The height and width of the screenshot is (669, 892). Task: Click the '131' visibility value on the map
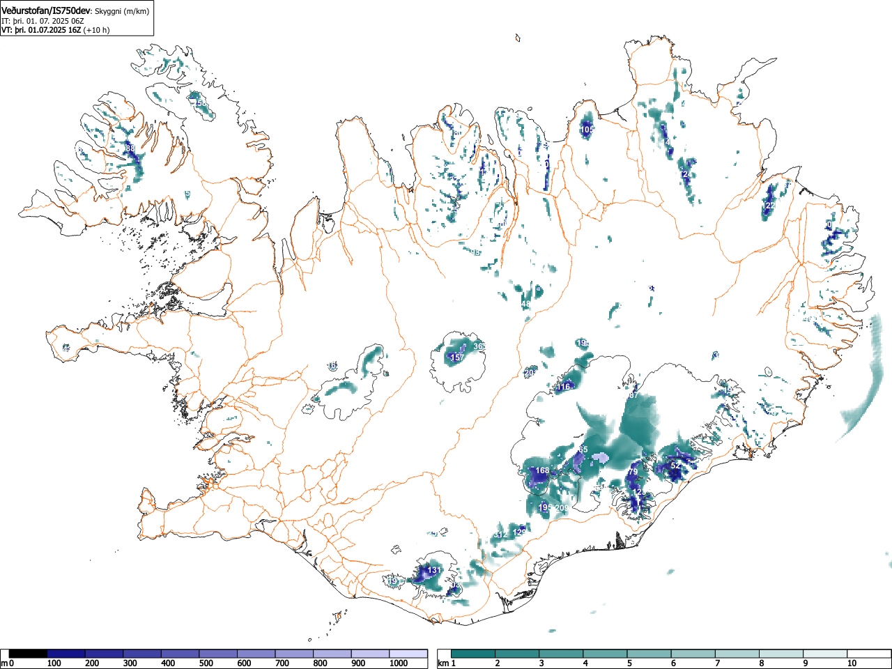click(x=434, y=570)
